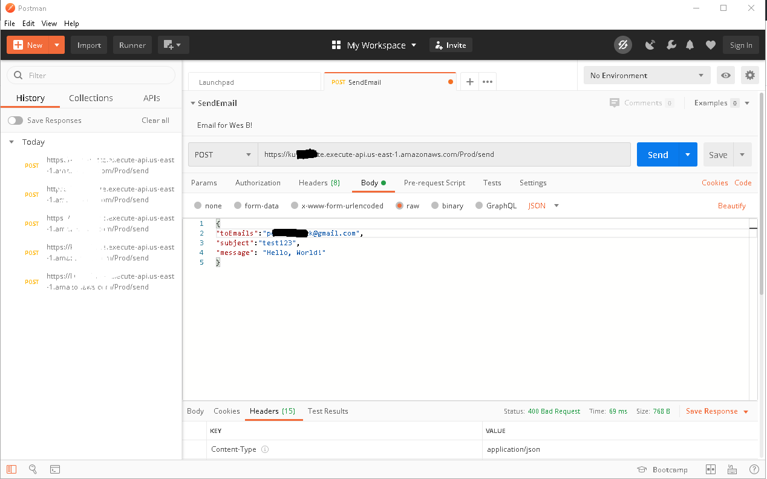Select the binary body option
Viewport: 767px width, 479px height.
(x=435, y=206)
